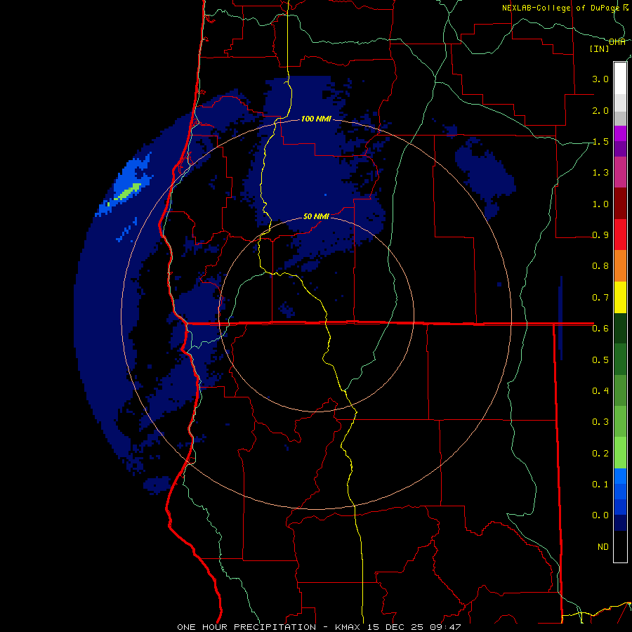Viewport: 632px width, 632px height.
Task: Click the OHA product code text
Action: 617,42
